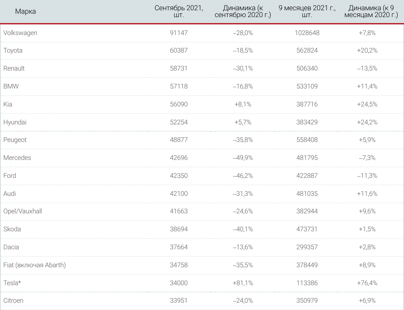This screenshot has width=404, height=310.
Task: Click Dacia 9-month value 299357
Action: pos(307,247)
